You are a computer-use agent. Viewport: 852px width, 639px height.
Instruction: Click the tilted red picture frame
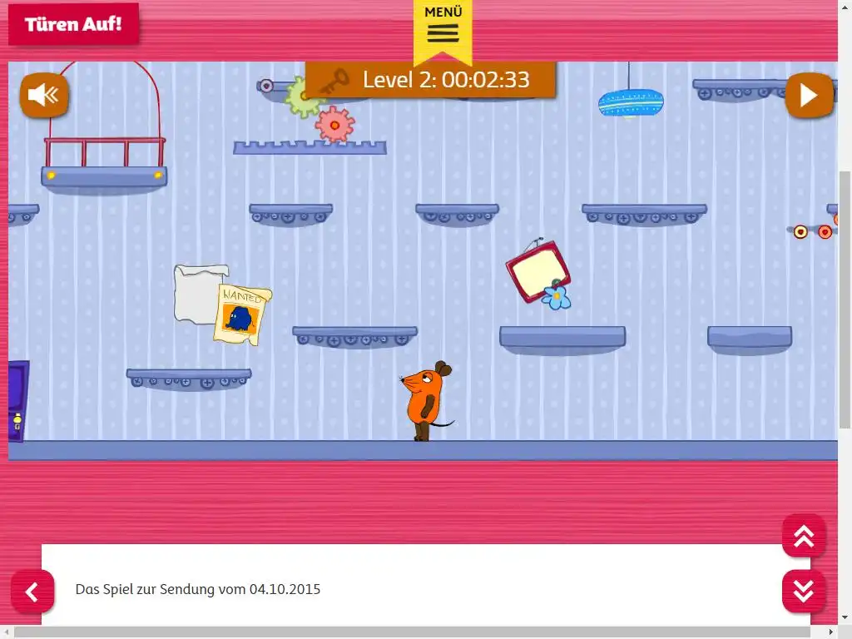coord(537,271)
